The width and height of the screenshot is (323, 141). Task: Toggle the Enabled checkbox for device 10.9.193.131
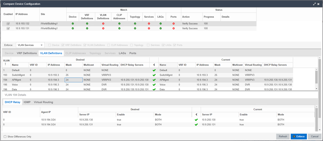[8, 29]
